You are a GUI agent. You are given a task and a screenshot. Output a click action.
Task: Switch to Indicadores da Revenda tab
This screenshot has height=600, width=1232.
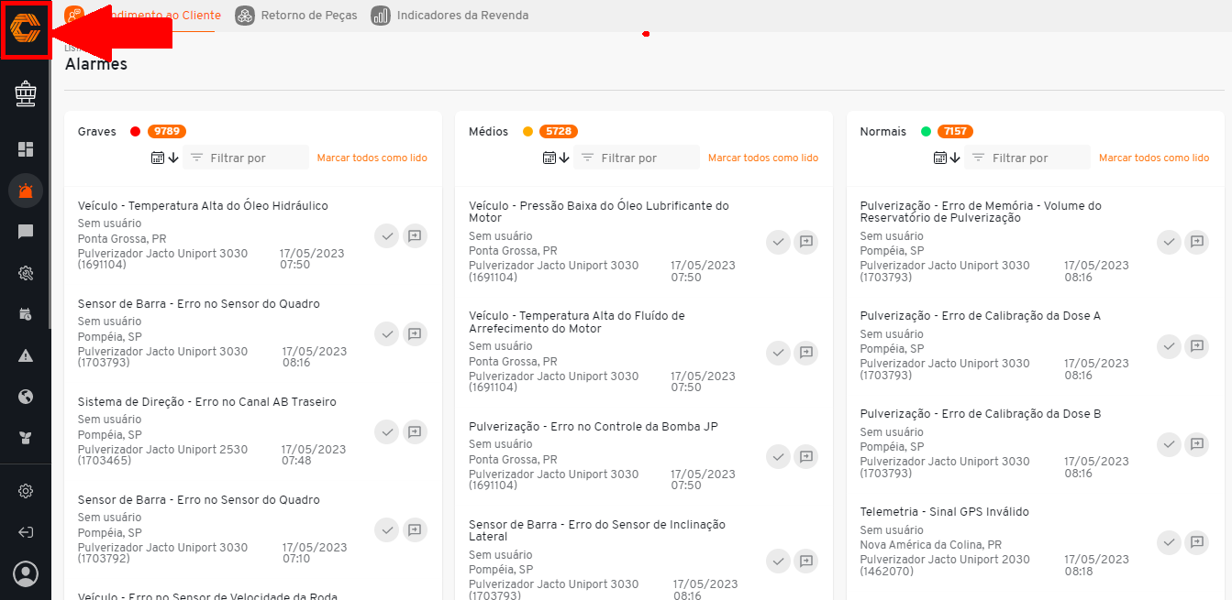(x=450, y=16)
